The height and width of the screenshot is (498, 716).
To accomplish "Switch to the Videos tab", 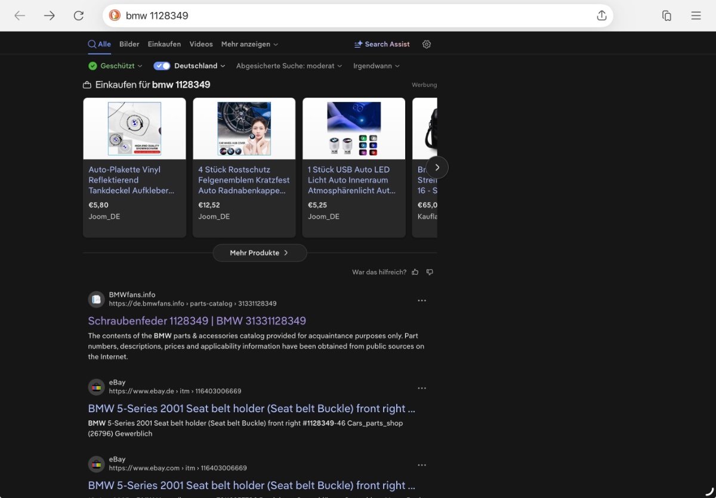I will point(201,44).
